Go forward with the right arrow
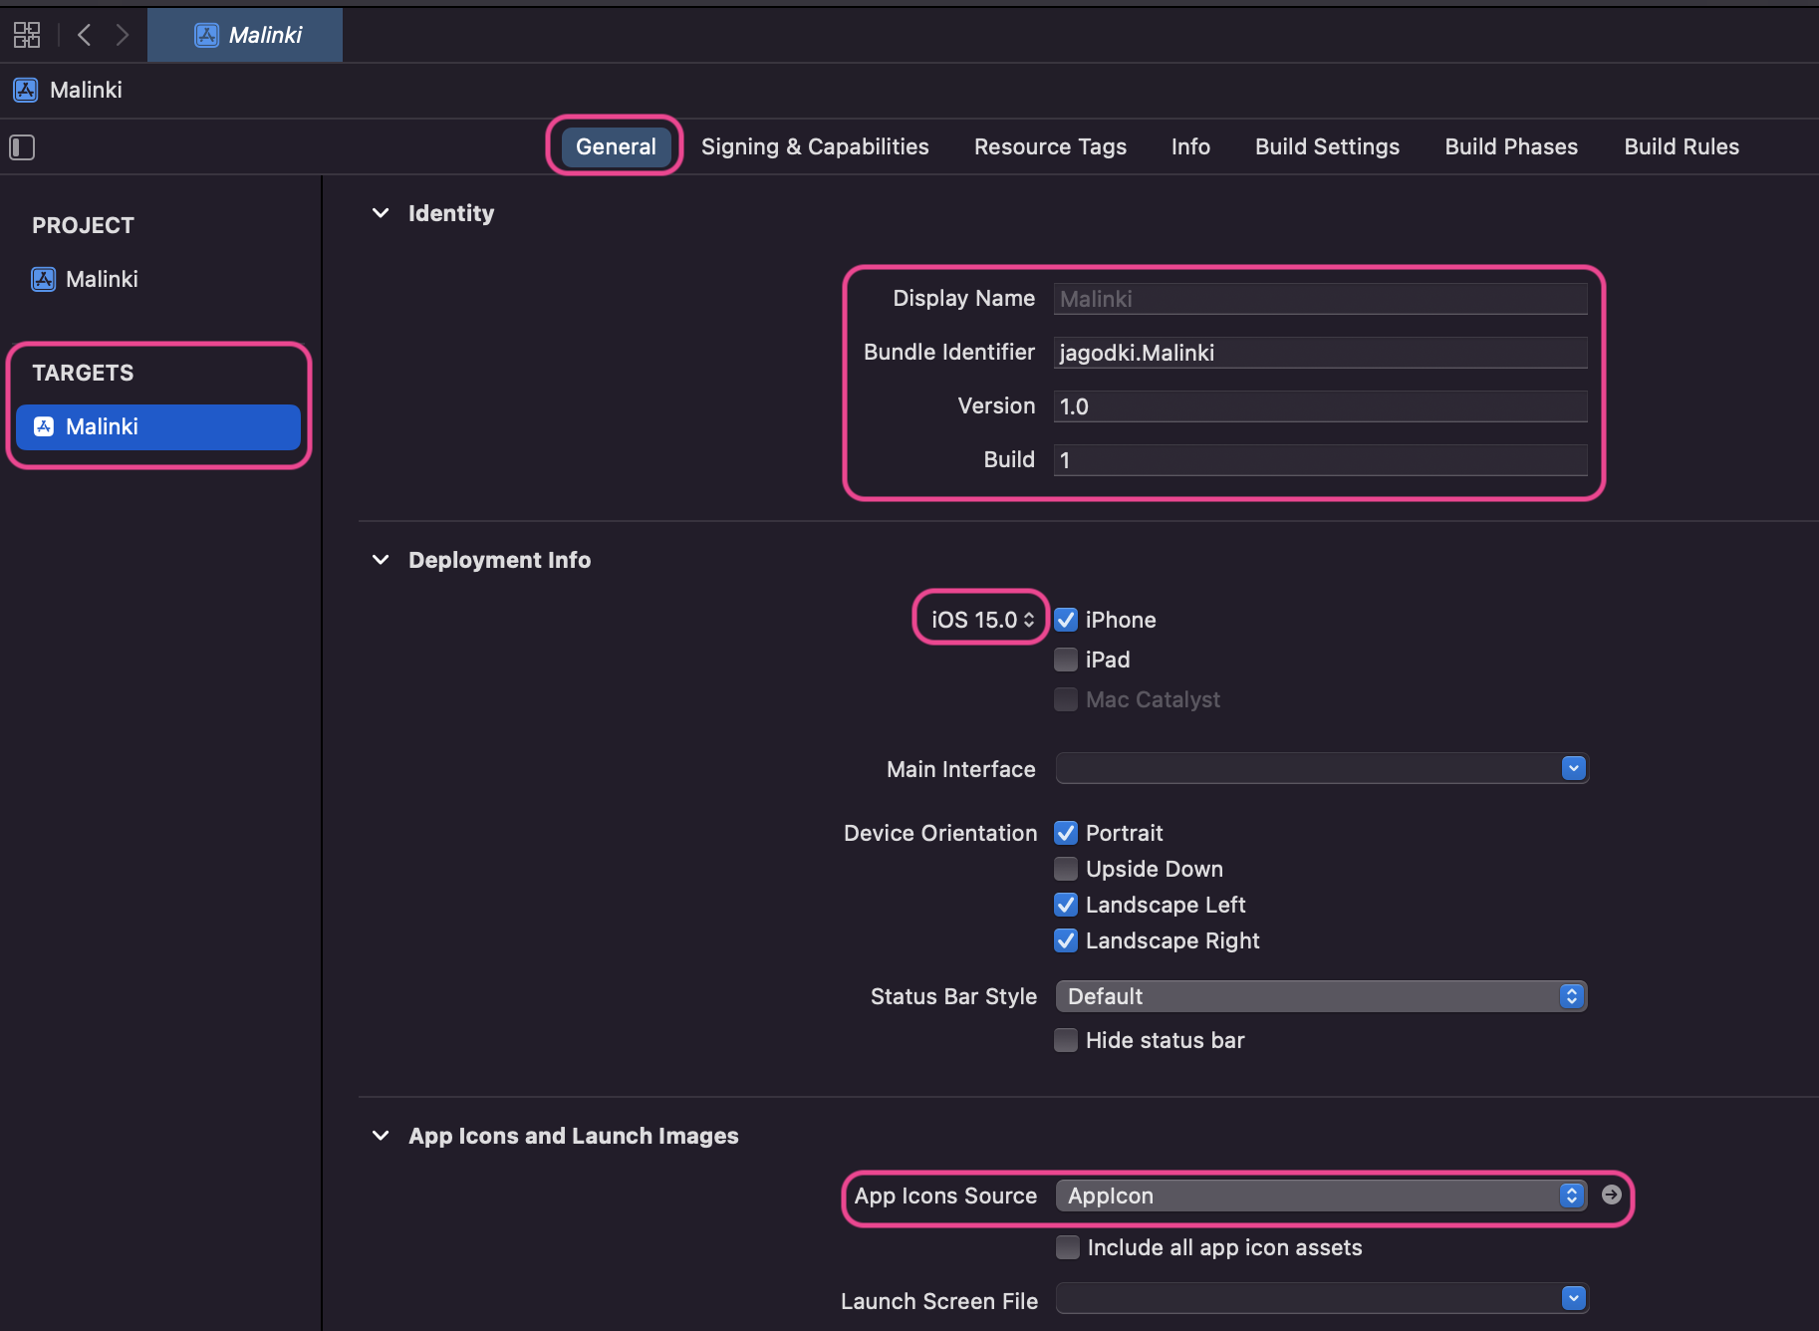 tap(122, 35)
